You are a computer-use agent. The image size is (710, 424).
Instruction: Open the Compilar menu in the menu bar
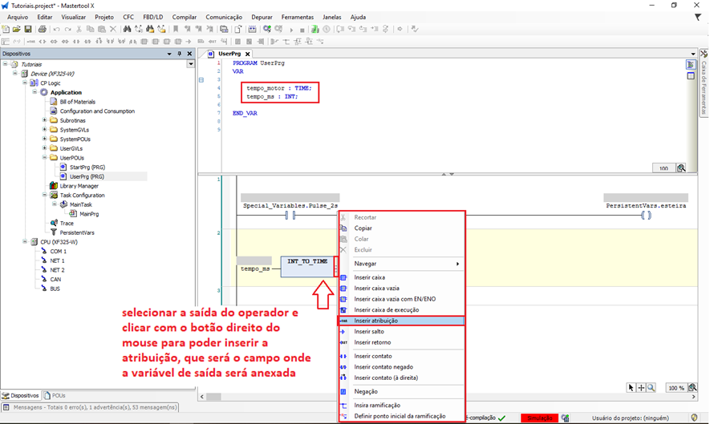[185, 17]
